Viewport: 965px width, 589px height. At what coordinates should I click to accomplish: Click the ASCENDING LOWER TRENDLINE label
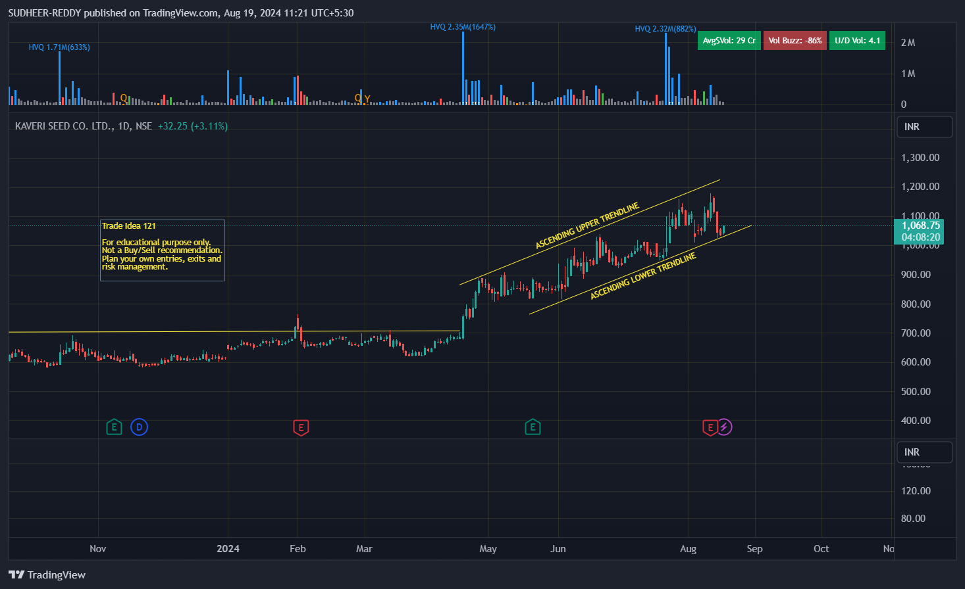point(643,276)
